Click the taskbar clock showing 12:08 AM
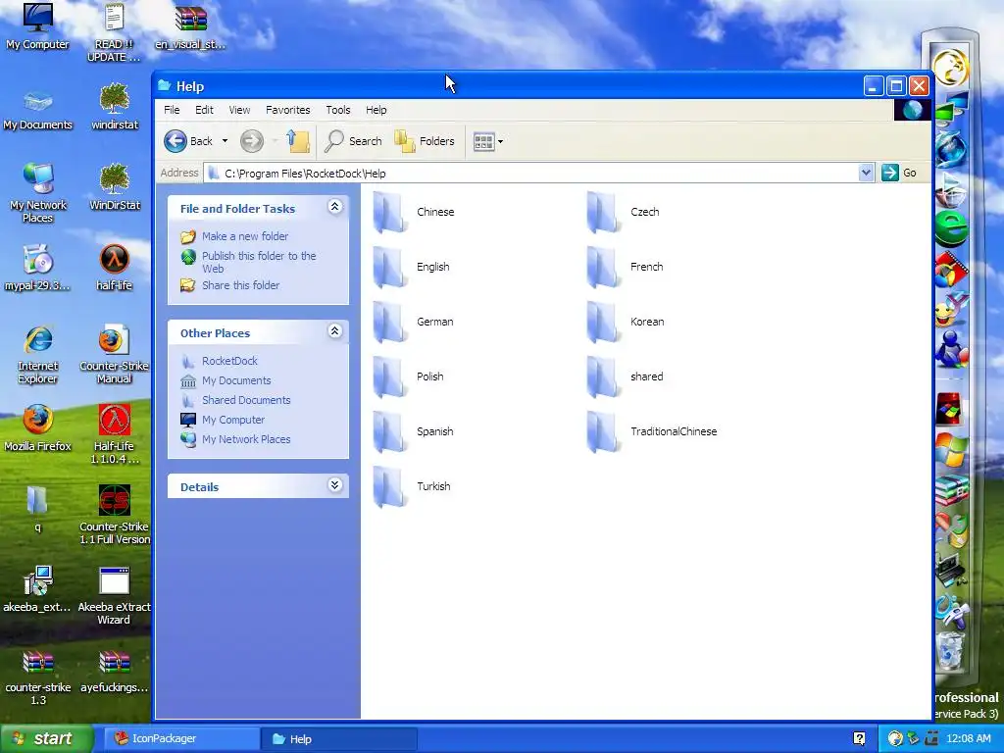This screenshot has height=753, width=1004. [x=968, y=739]
